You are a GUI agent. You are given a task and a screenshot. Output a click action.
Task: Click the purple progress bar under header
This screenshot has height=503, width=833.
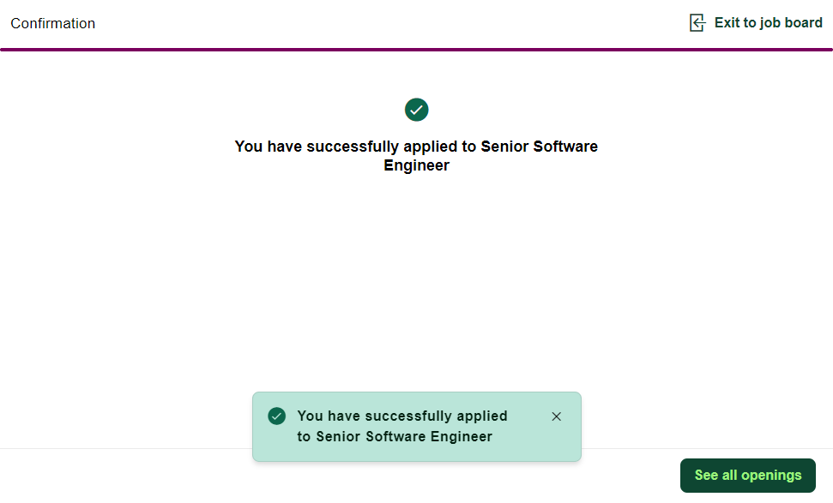click(416, 50)
